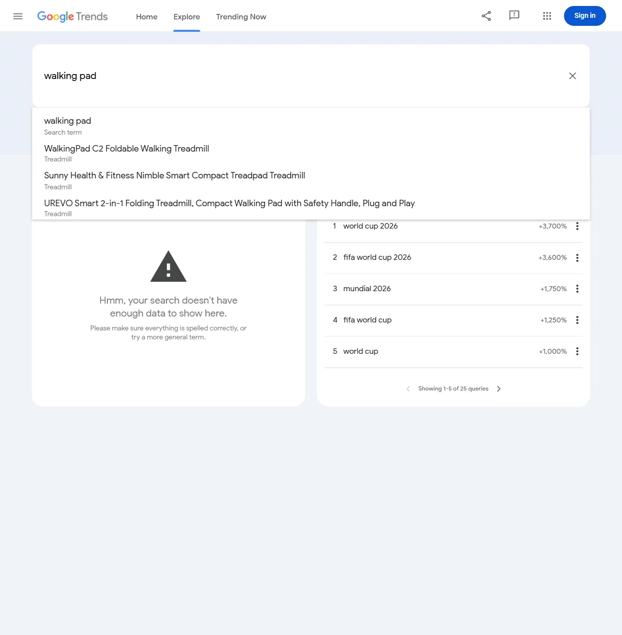Open more options for world cup row
622x635 pixels.
click(577, 351)
